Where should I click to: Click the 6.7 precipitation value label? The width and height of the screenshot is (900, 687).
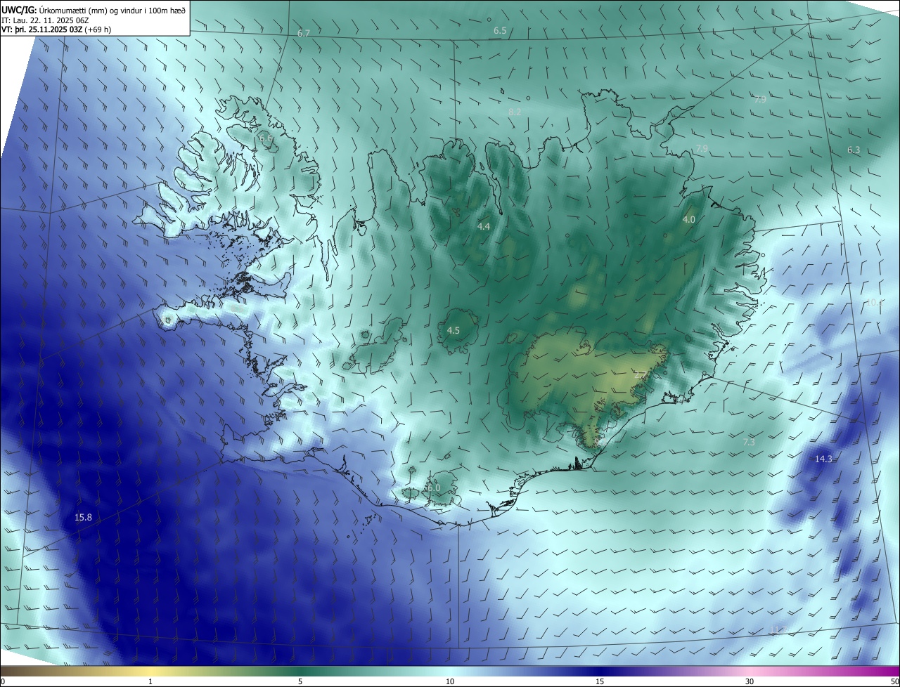point(303,34)
